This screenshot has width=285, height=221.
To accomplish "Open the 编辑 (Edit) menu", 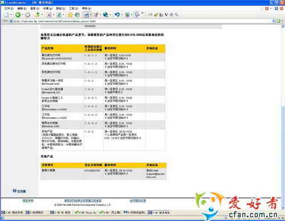I will point(22,9).
